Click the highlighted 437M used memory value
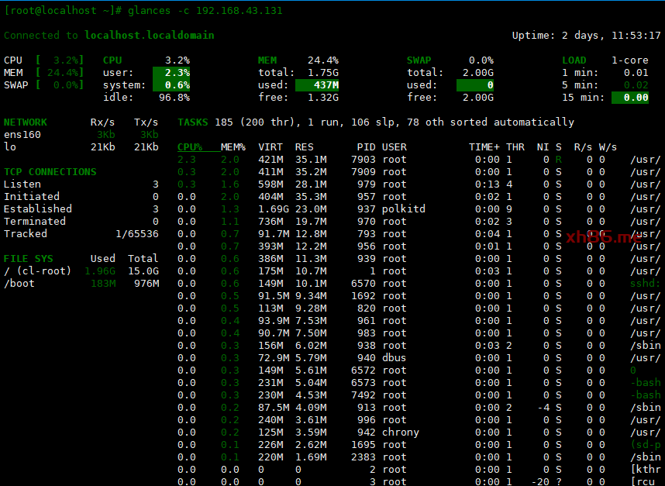 [x=316, y=84]
